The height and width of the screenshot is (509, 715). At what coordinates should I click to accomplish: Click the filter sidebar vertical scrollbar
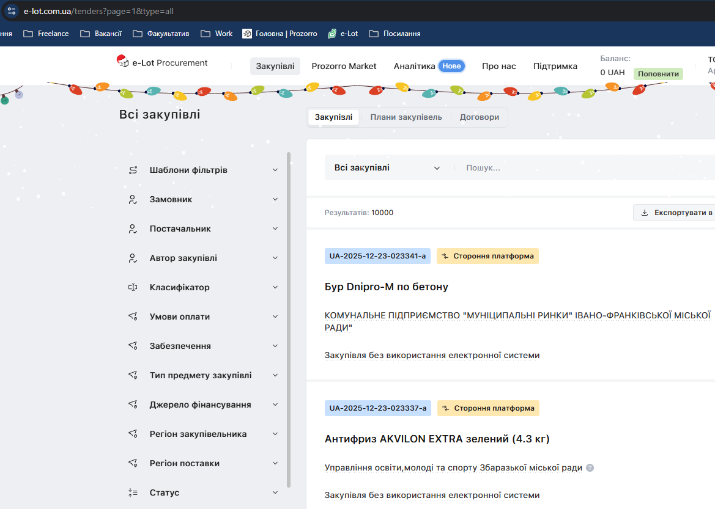289,318
